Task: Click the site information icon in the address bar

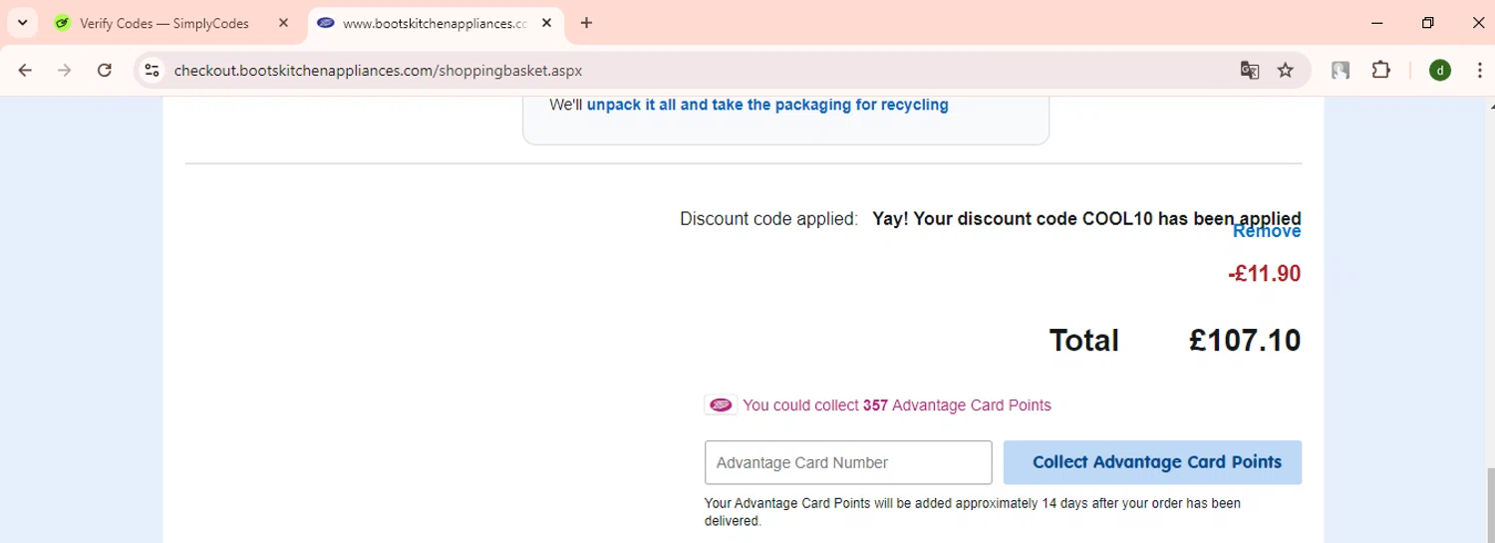Action: 151,70
